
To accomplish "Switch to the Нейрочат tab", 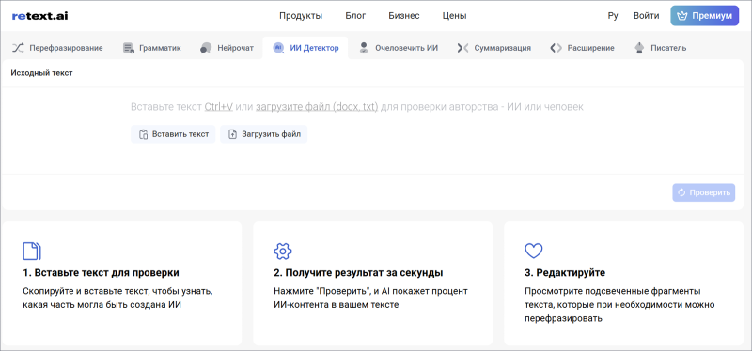I will click(227, 48).
